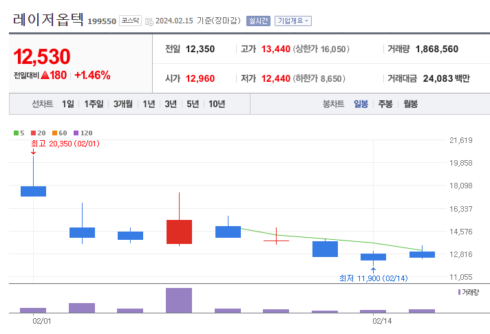The height and width of the screenshot is (334, 490).
Task: Switch to 주봉 weekly candle chart
Action: [385, 104]
